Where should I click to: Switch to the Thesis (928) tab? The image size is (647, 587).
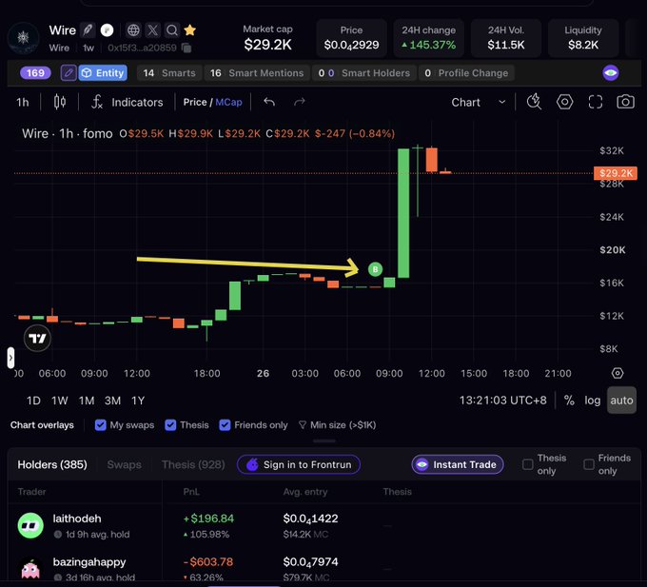pos(193,464)
